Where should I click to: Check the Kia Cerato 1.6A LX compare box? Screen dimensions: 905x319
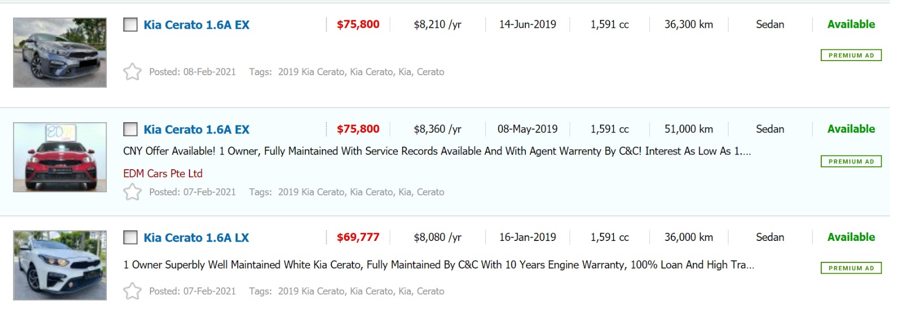pos(131,238)
